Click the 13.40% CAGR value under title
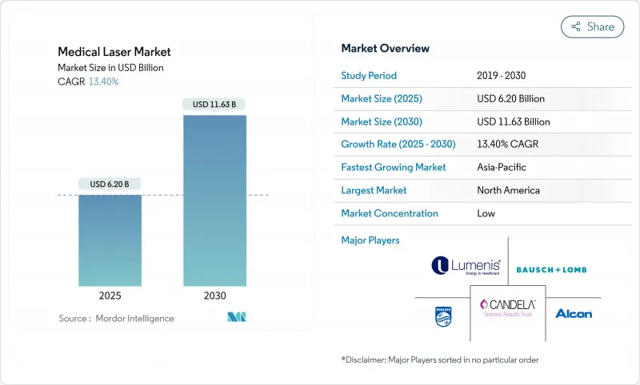The image size is (640, 385). click(x=102, y=81)
